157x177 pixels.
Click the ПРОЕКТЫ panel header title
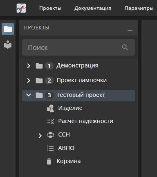tap(37, 28)
